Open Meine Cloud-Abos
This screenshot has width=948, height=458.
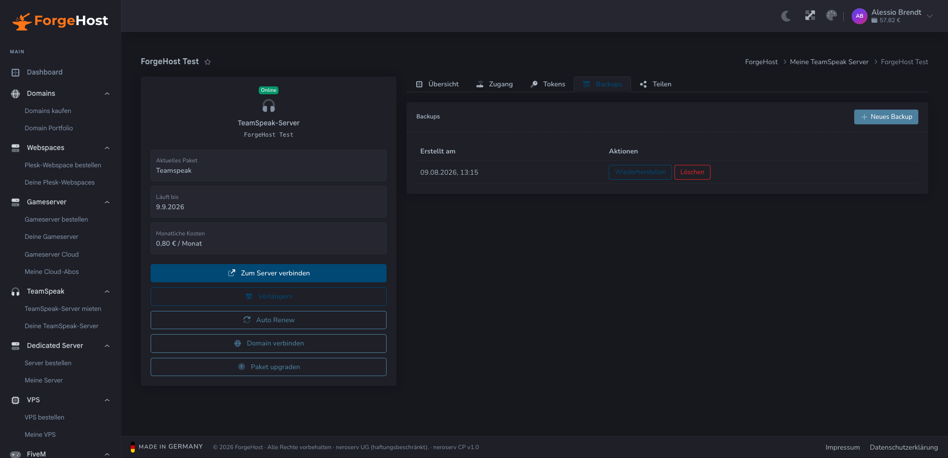tap(52, 272)
